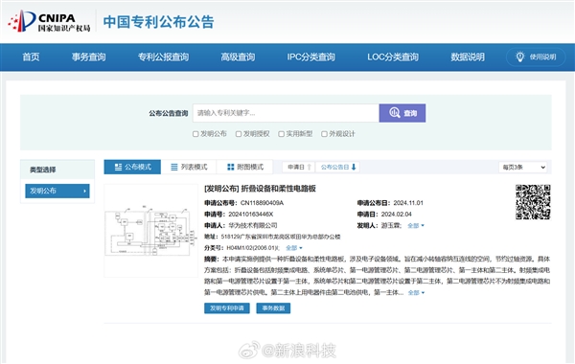Click application date 2024.02.04
Viewport: 575px width, 364px height.
(x=396, y=215)
